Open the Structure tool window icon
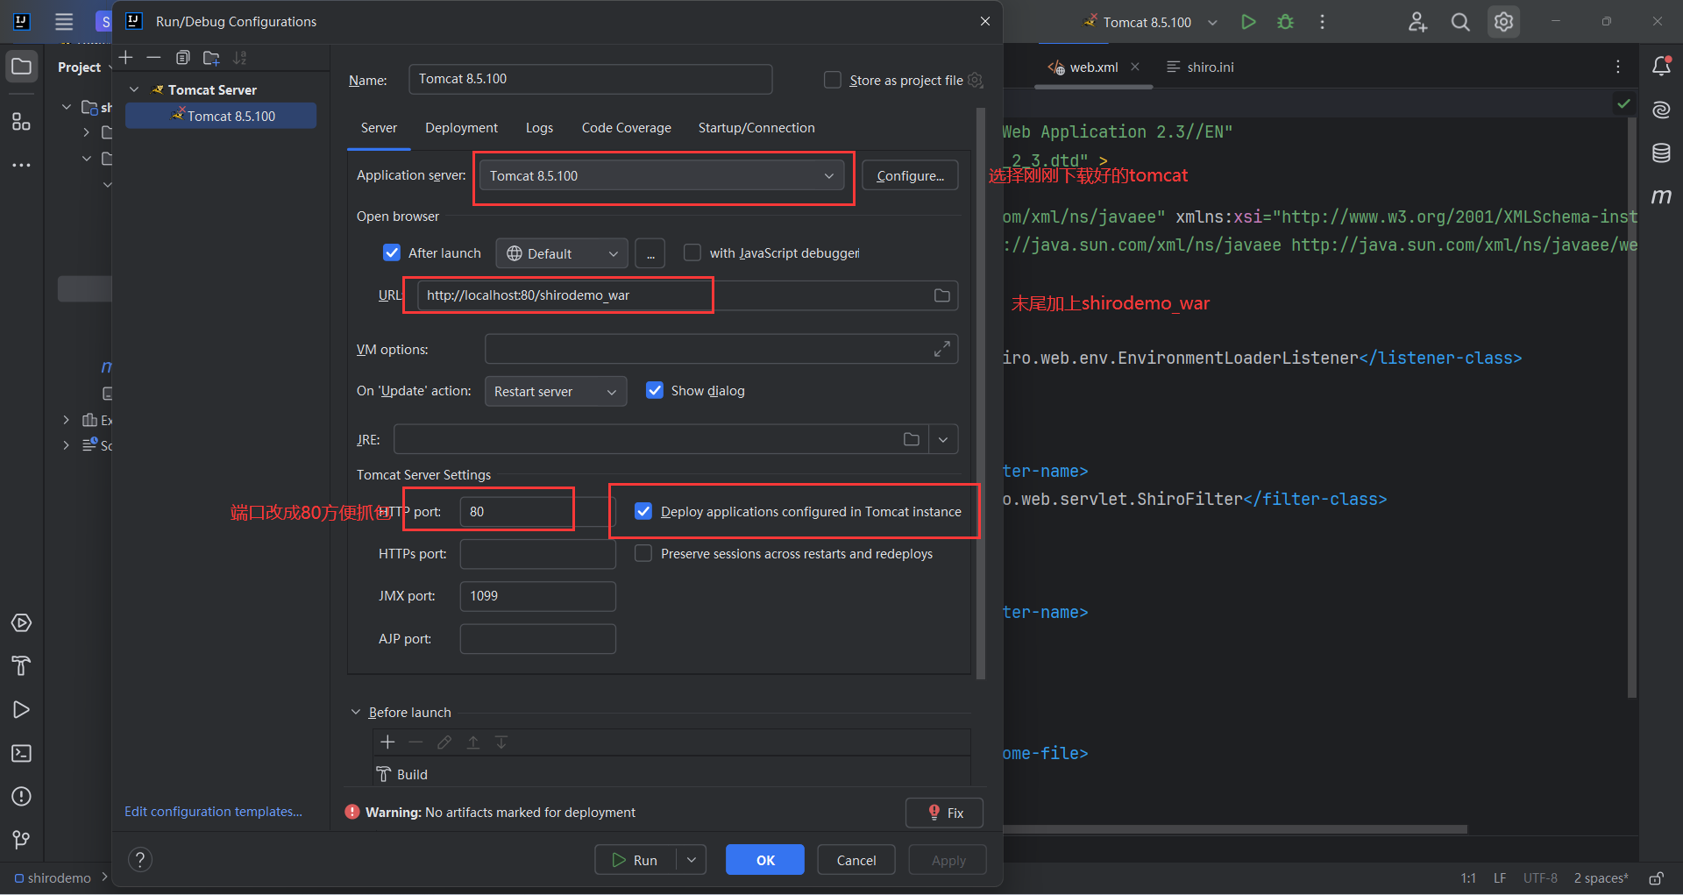The width and height of the screenshot is (1683, 895). [21, 122]
